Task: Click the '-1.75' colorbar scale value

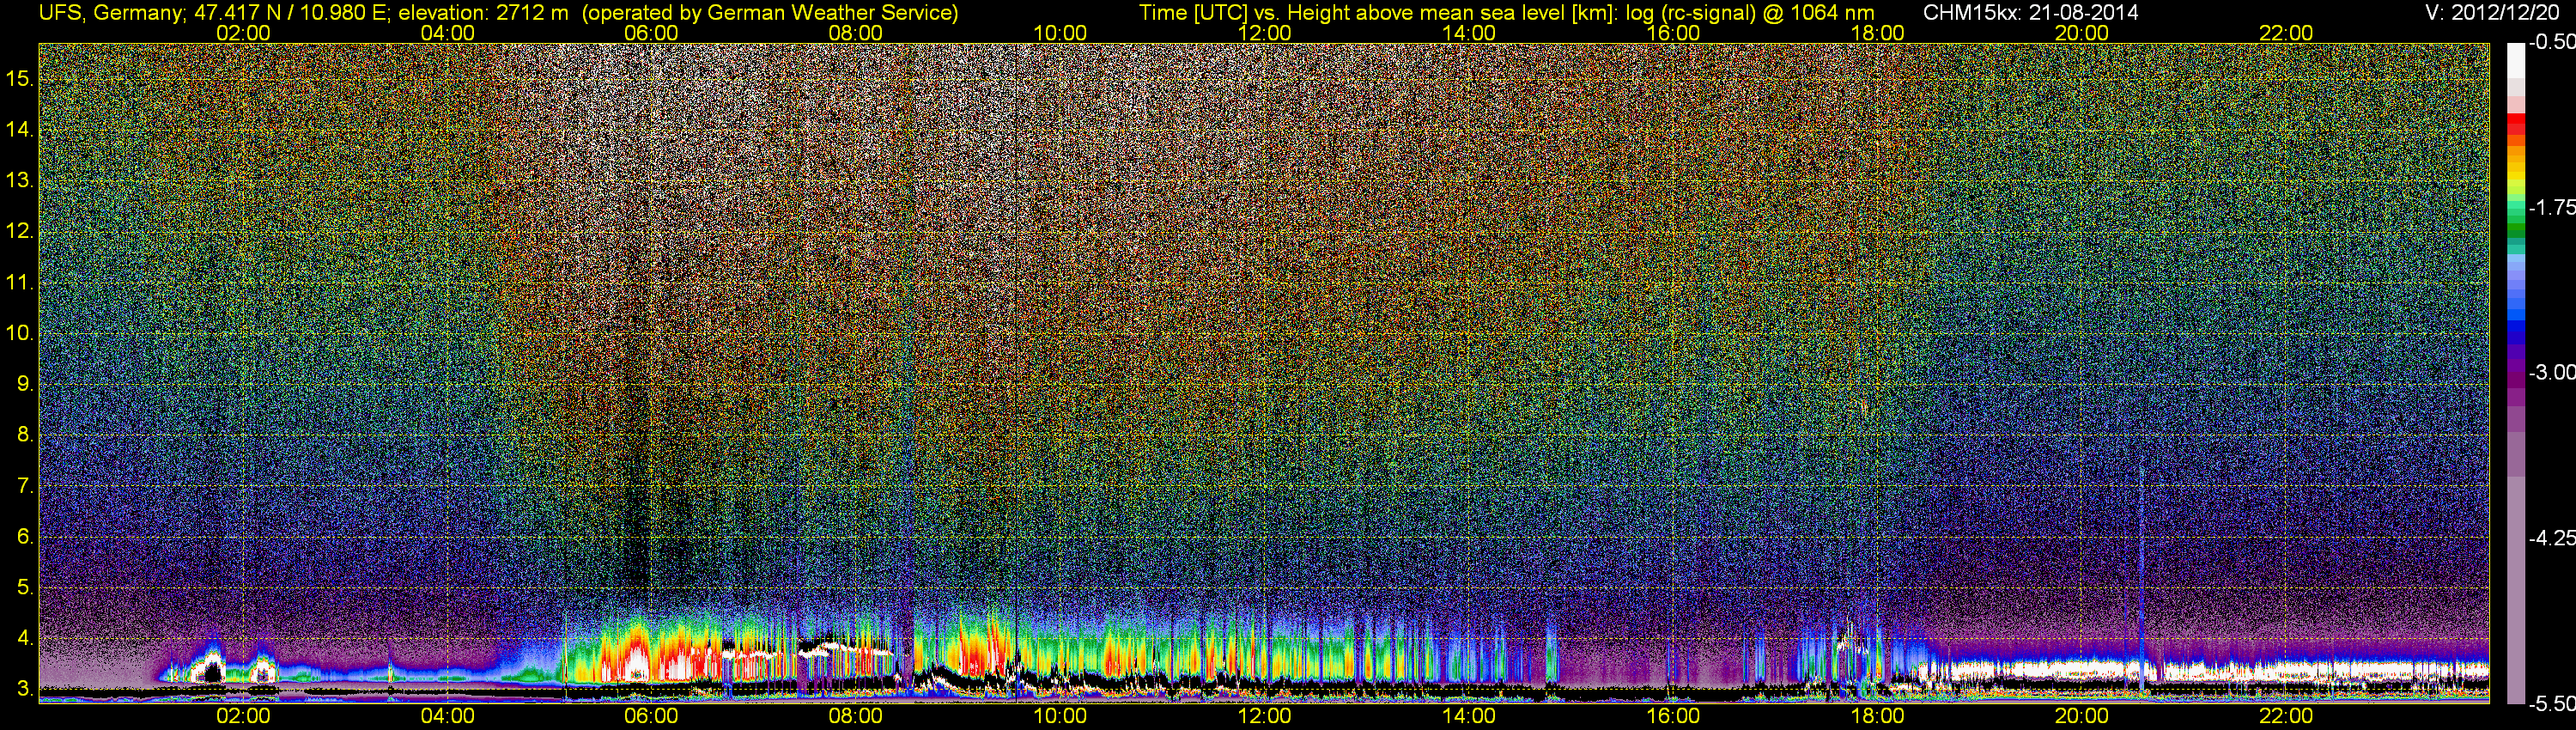Action: [2551, 207]
